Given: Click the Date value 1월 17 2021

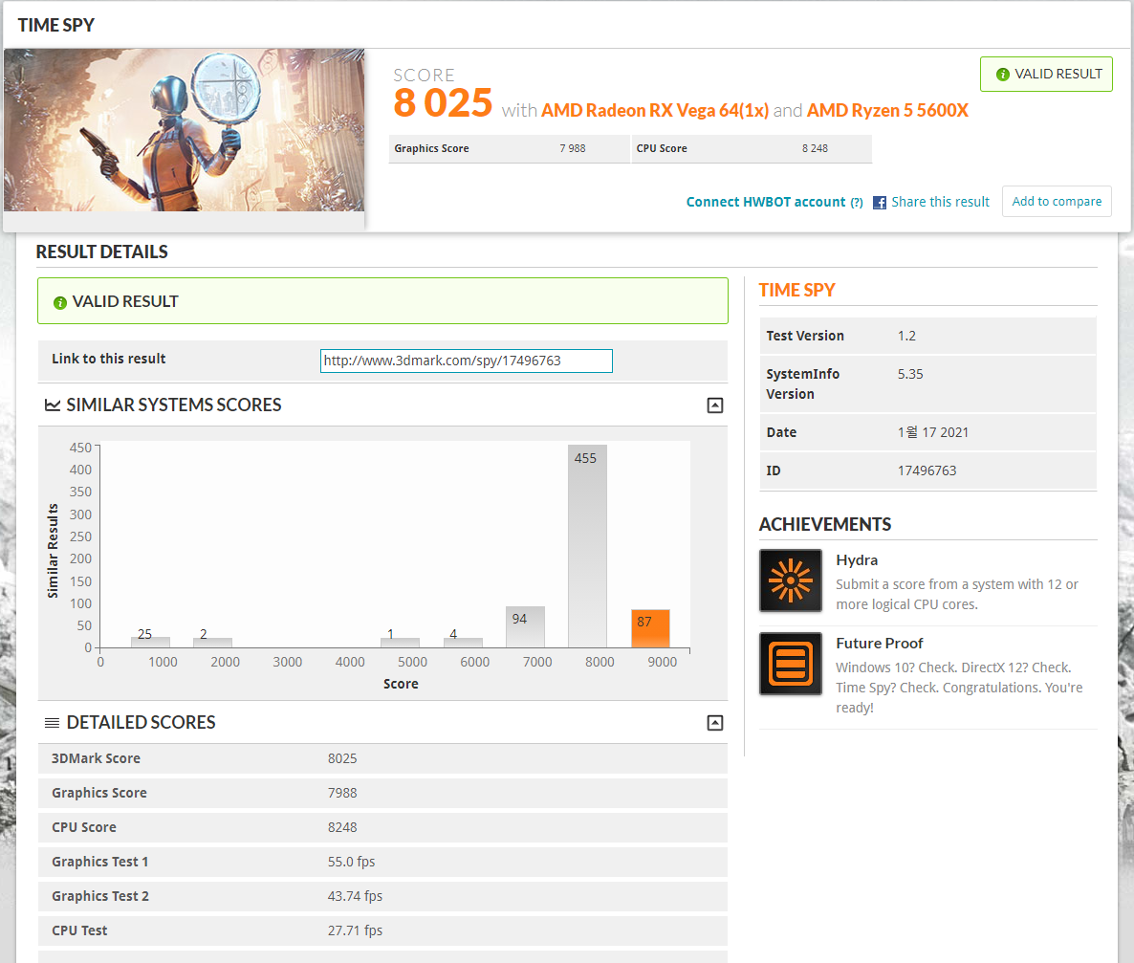Looking at the screenshot, I should tap(933, 432).
